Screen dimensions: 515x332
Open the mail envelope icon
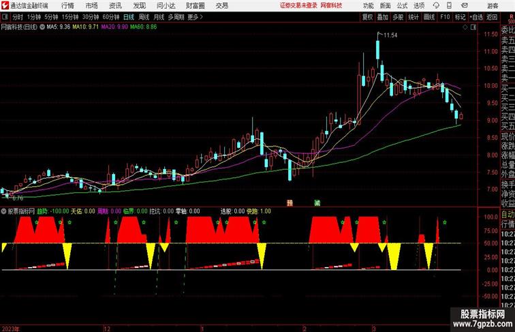(x=465, y=5)
